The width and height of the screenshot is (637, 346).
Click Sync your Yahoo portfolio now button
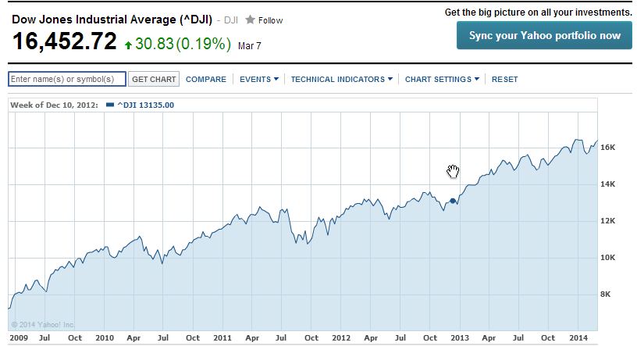coord(544,35)
